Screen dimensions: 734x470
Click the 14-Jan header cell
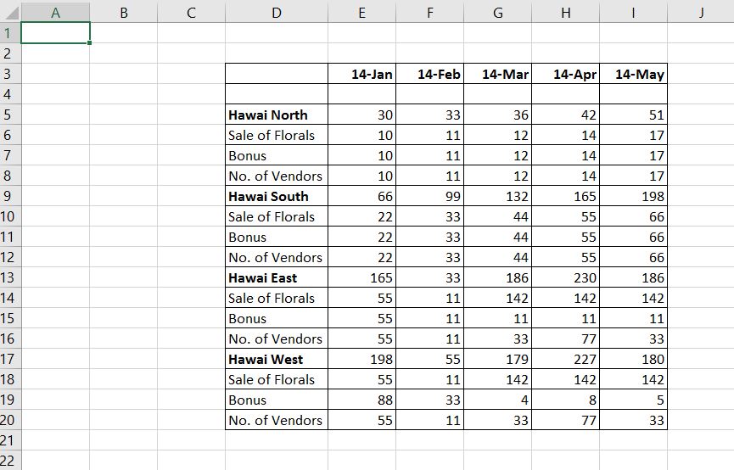pyautogui.click(x=361, y=74)
